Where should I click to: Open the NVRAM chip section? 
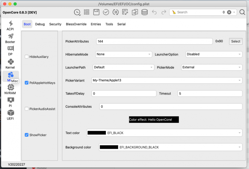[x=10, y=89]
